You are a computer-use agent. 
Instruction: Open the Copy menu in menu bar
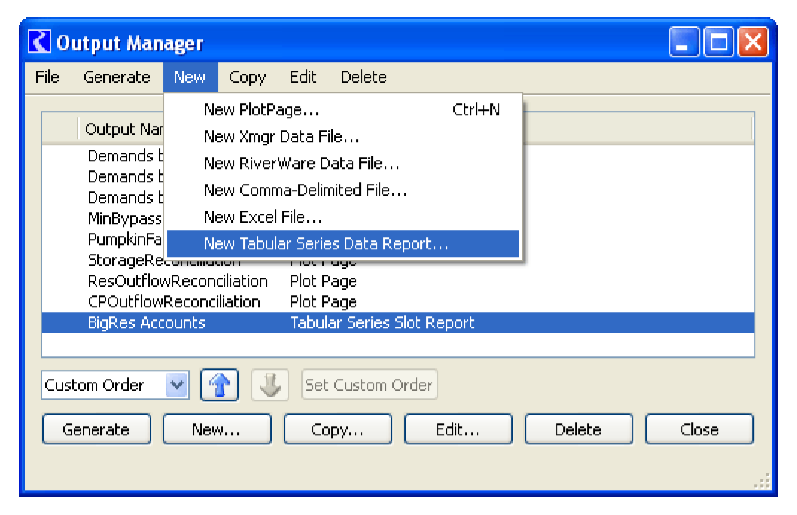pyautogui.click(x=247, y=77)
